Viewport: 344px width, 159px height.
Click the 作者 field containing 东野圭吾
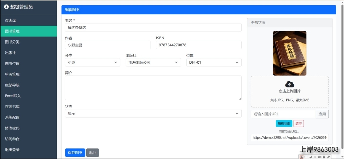[108, 45]
